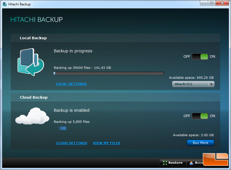This screenshot has height=170, width=231.
Task: Click the Cloud Backup cloud icon
Action: point(32,116)
